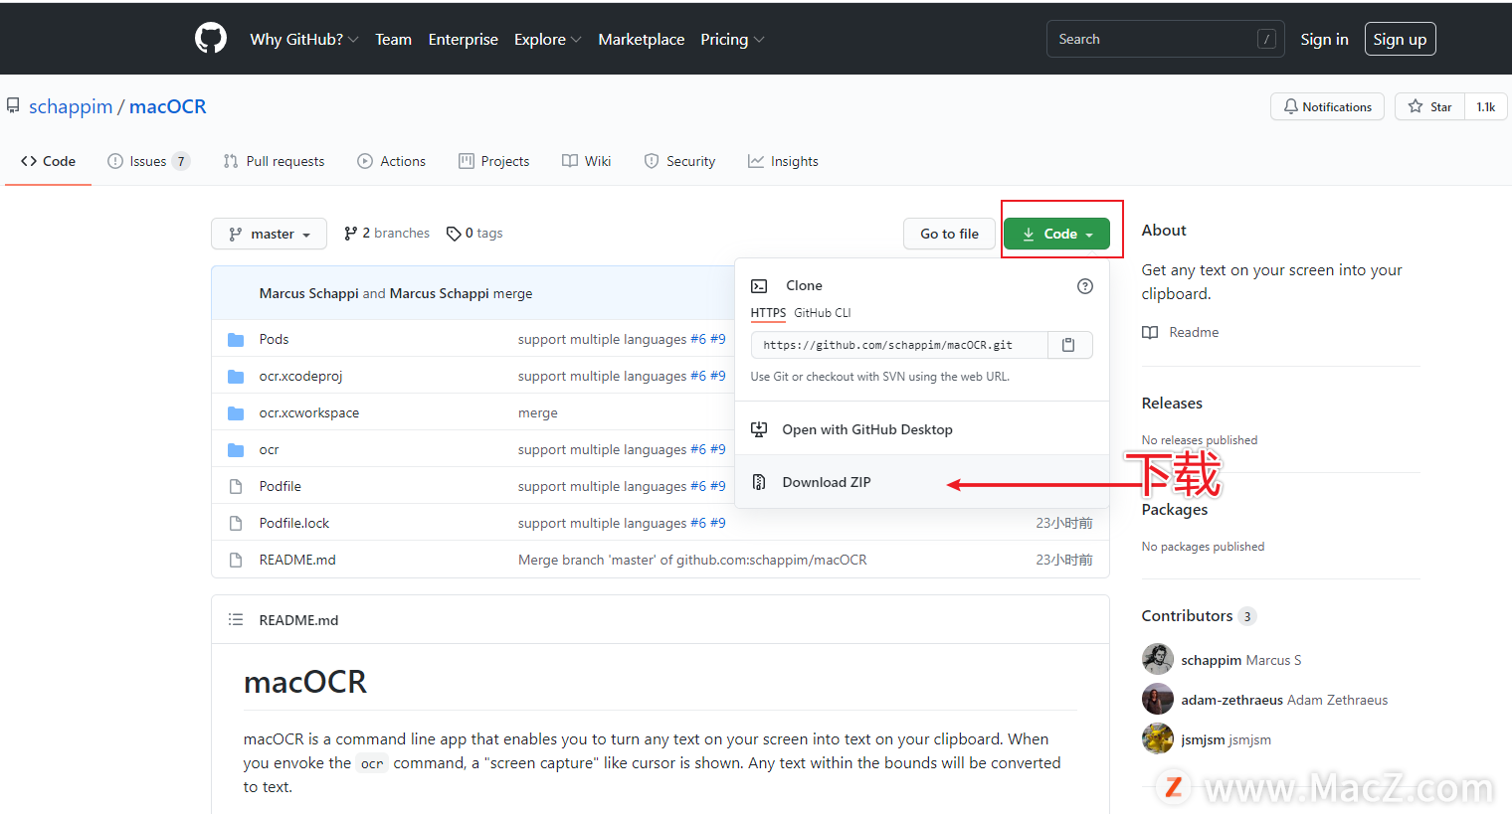Open the GitHub logo homepage icon
This screenshot has width=1512, height=814.
[211, 39]
